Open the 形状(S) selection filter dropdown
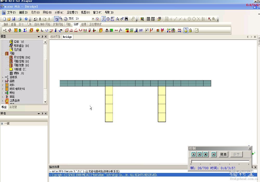This screenshot has width=260, height=182. point(93,19)
